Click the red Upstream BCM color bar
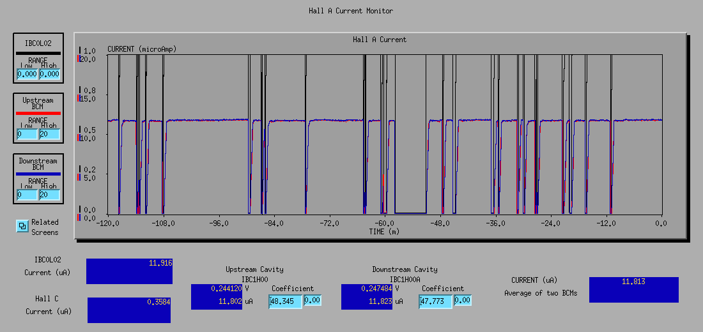The image size is (703, 332). click(x=38, y=113)
